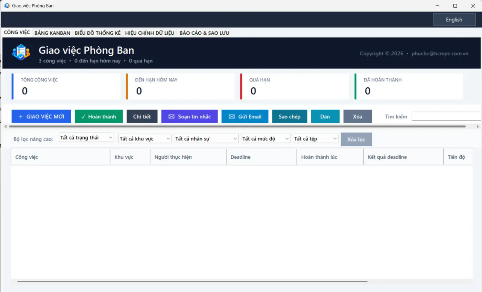Paste a task with the Dán button
Image resolution: width=482 pixels, height=292 pixels.
(x=325, y=116)
